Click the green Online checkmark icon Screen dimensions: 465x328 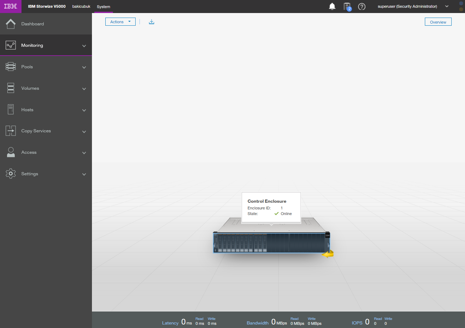click(x=277, y=214)
